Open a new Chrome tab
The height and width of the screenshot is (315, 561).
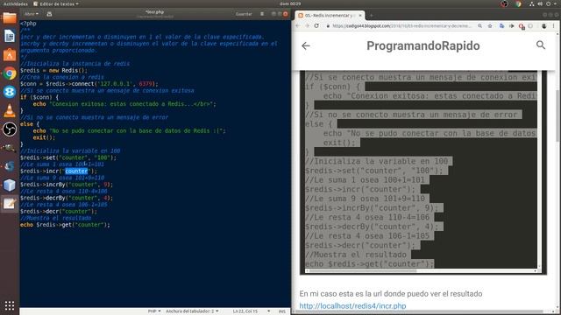pos(372,16)
